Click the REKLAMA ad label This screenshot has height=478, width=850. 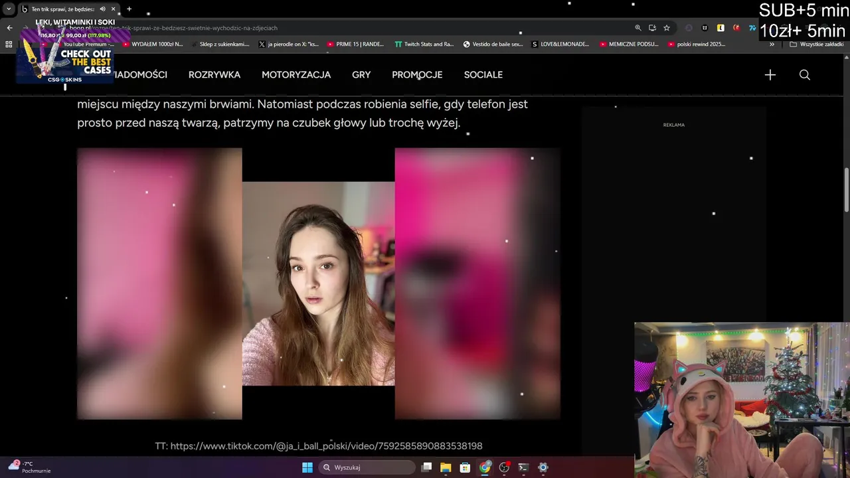coord(674,125)
